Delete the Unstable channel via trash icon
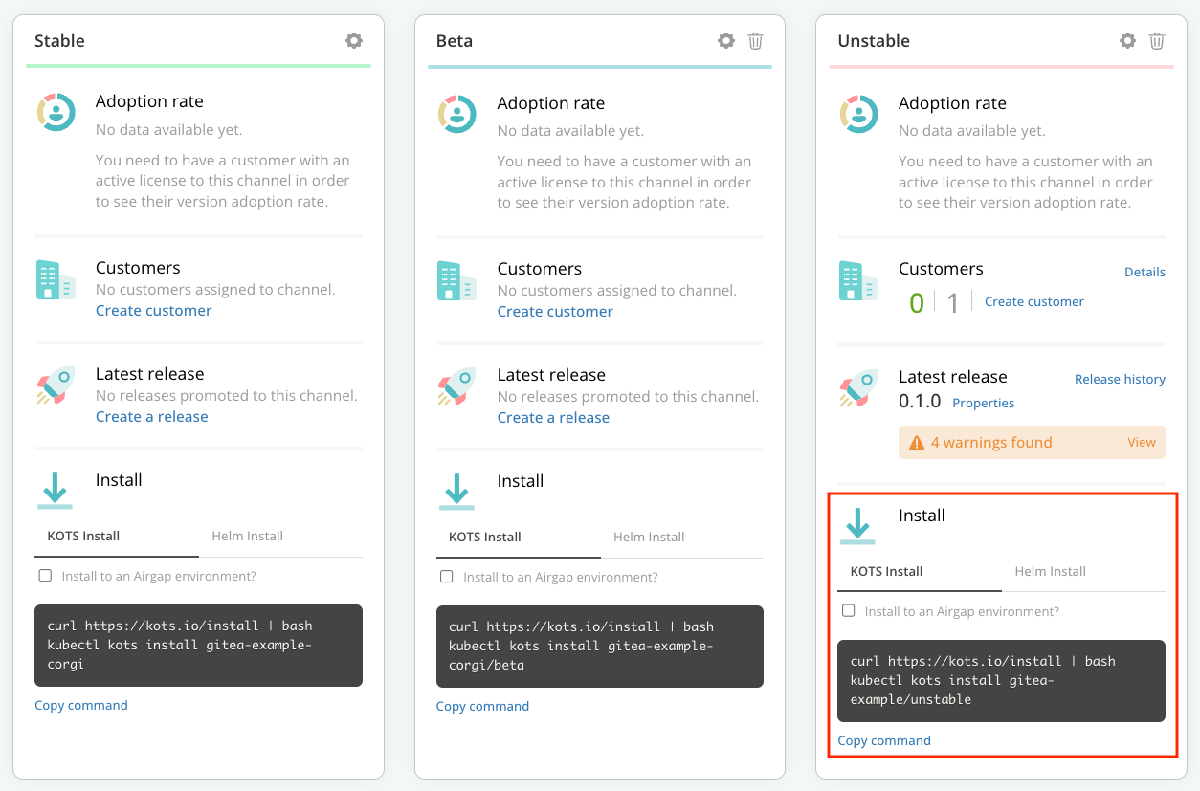This screenshot has height=791, width=1200. coord(1156,41)
